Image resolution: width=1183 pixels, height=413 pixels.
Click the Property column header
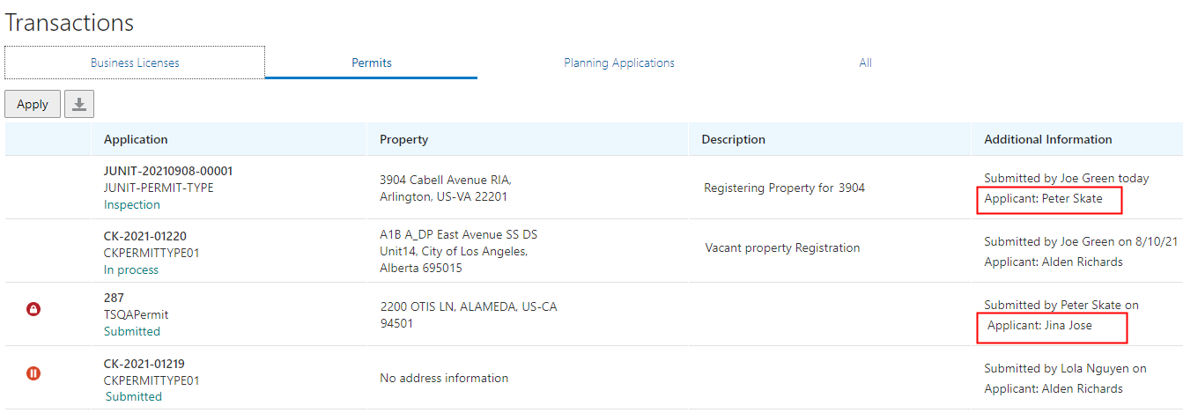click(x=403, y=139)
